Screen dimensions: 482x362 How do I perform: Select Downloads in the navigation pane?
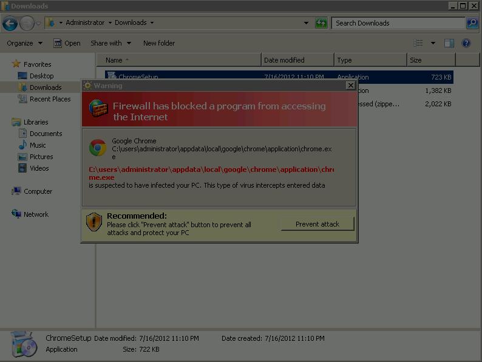point(46,87)
